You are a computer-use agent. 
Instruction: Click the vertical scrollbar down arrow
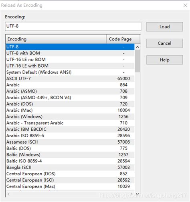(x=137, y=194)
